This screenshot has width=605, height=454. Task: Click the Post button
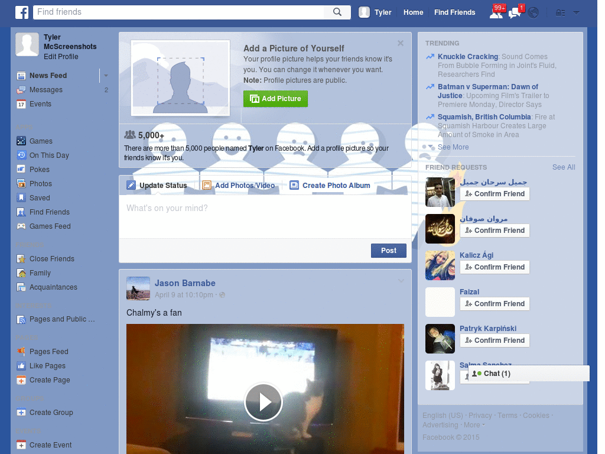click(x=389, y=251)
